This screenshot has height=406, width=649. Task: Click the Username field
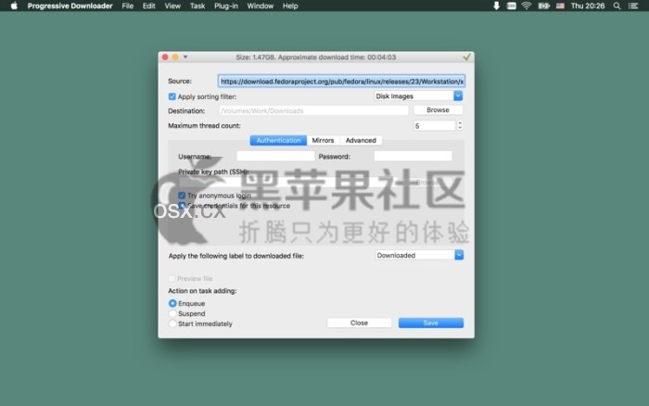tap(275, 156)
